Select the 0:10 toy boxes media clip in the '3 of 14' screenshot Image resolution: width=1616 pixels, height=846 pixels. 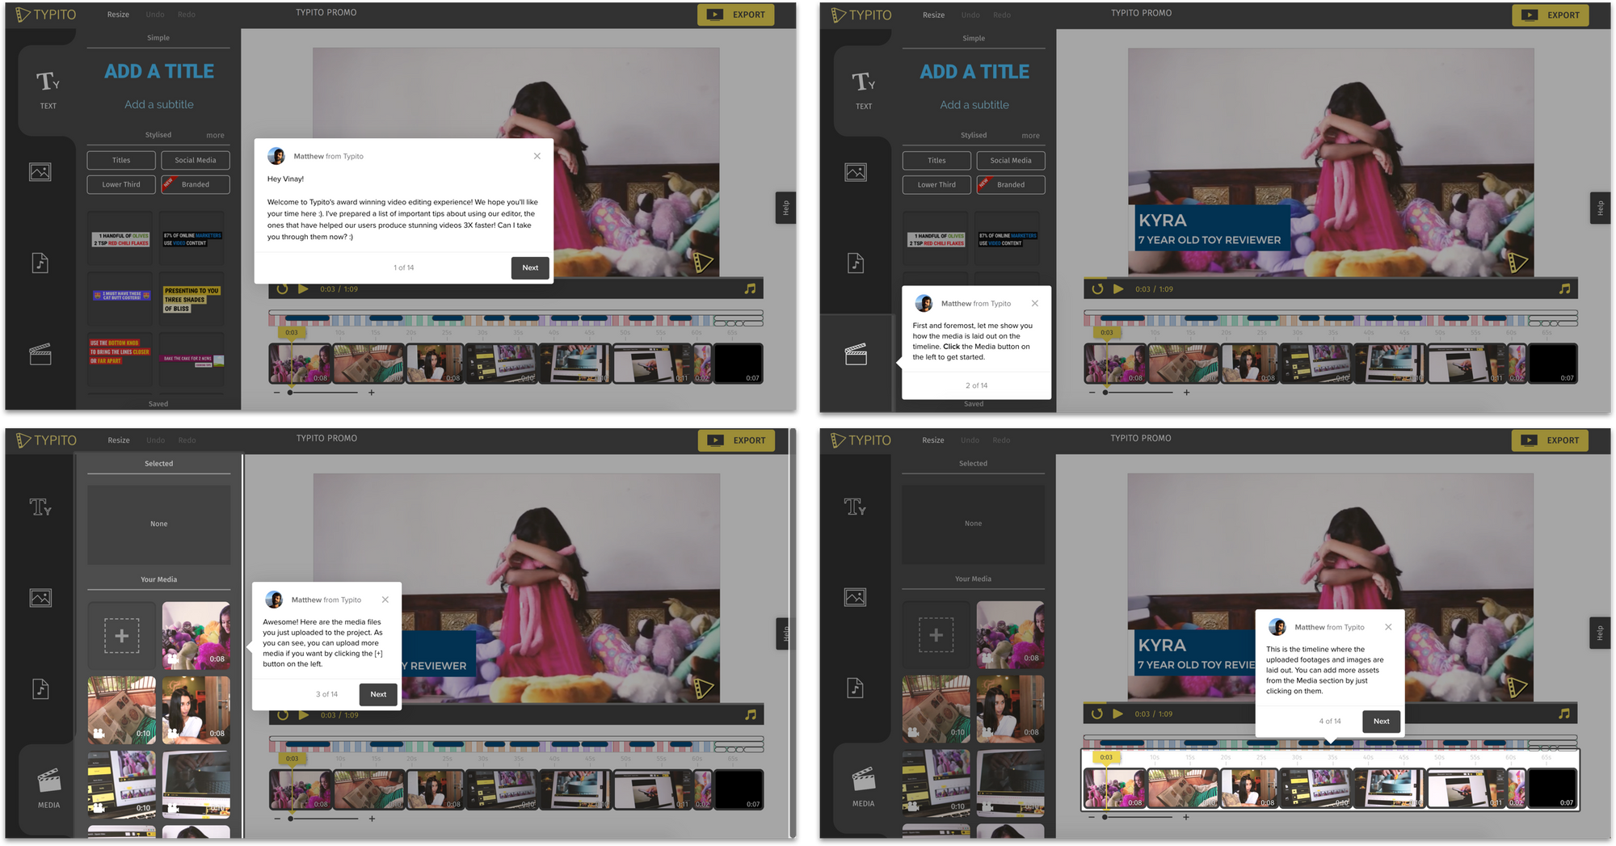click(121, 710)
